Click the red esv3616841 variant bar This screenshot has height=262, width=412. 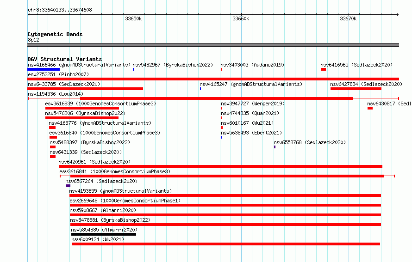tap(227, 176)
